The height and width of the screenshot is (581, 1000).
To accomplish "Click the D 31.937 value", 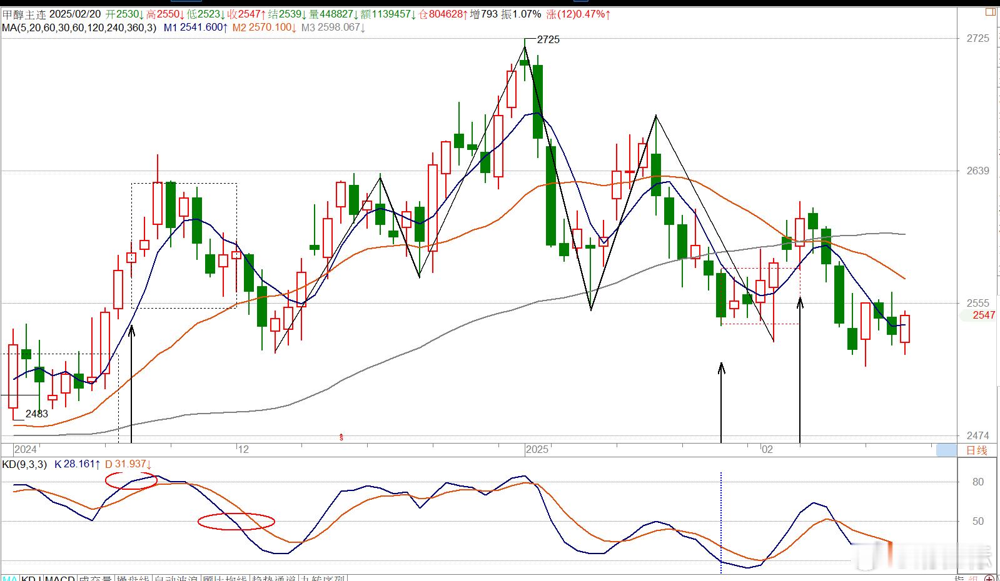I will tap(128, 464).
